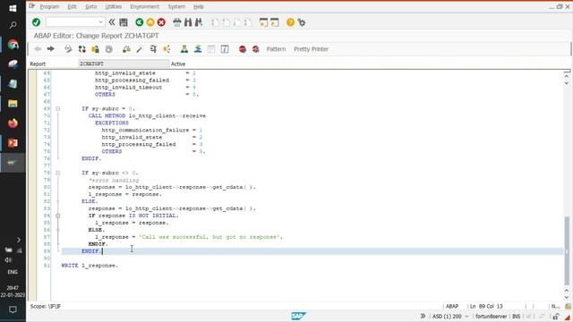Click the Pretty Printer button
Viewport: 573px width, 322px height.
[x=311, y=49]
